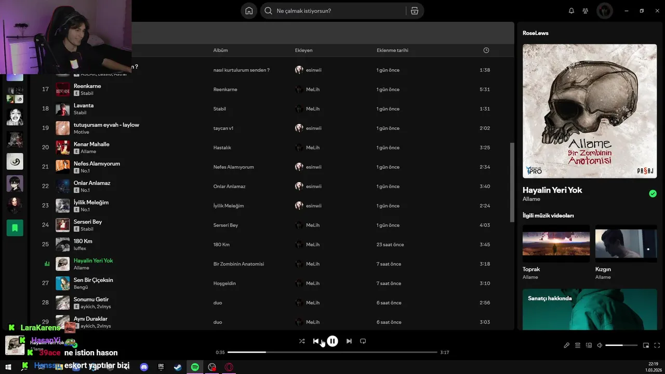Select the playing Hayalin Yeri Yok row title
The image size is (665, 374).
(x=93, y=261)
